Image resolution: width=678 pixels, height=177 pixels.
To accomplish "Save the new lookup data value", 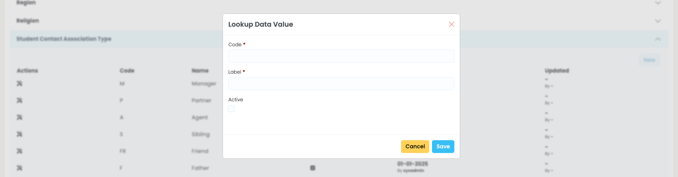I will (x=443, y=147).
